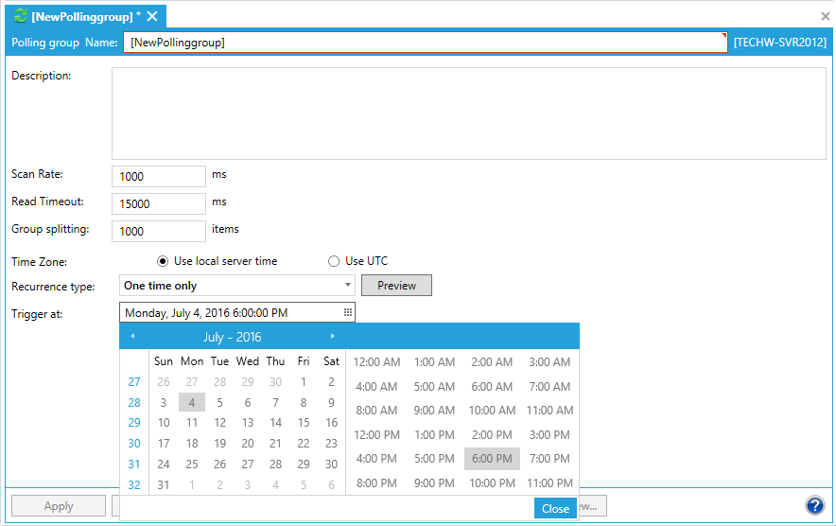Screen dimensions: 836x526
Task: Choose 10:00 AM in time list
Action: (492, 411)
